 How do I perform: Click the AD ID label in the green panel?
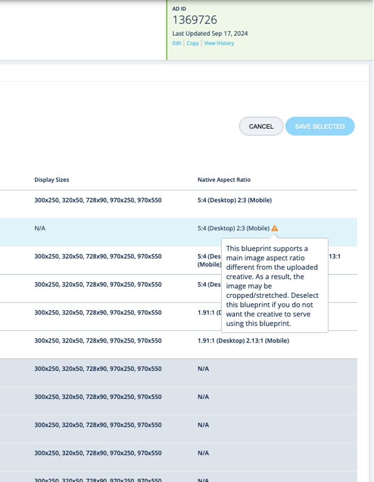(x=179, y=9)
